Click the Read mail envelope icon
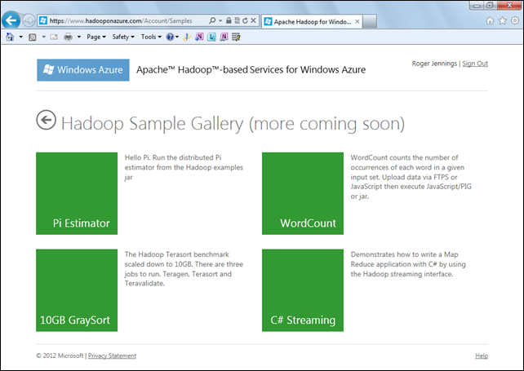The image size is (524, 371). point(54,37)
